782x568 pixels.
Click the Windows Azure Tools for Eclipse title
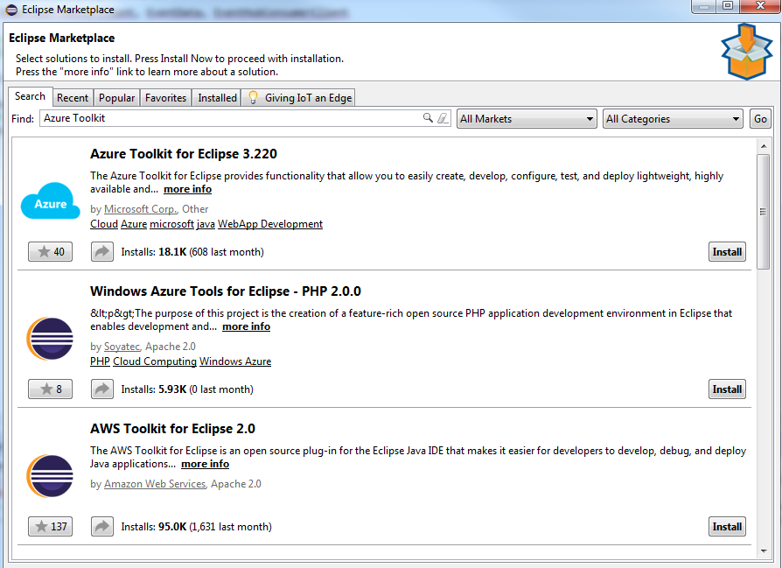coord(226,291)
